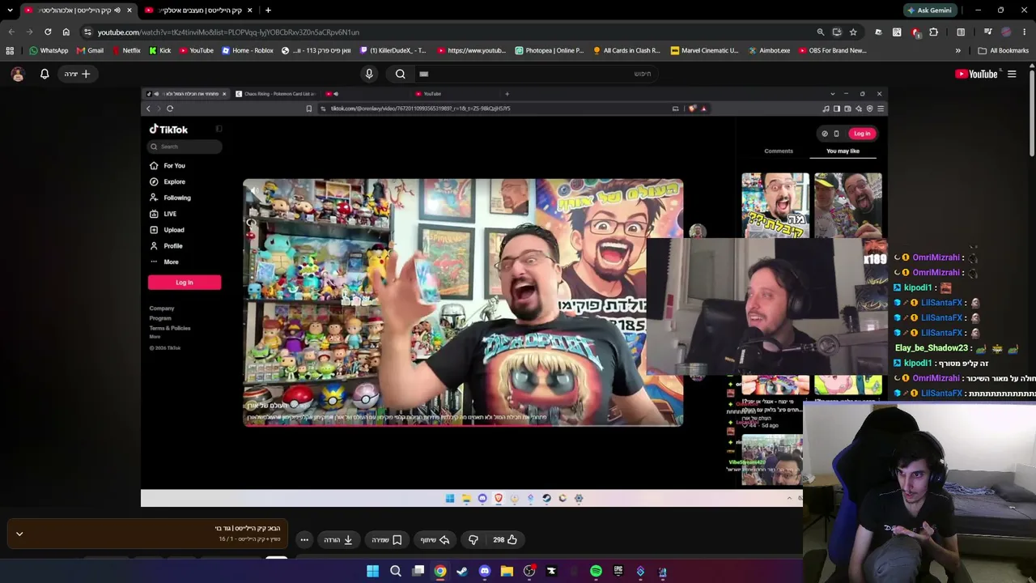1036x583 pixels.
Task: Click the left You may like thumbnail
Action: point(775,205)
